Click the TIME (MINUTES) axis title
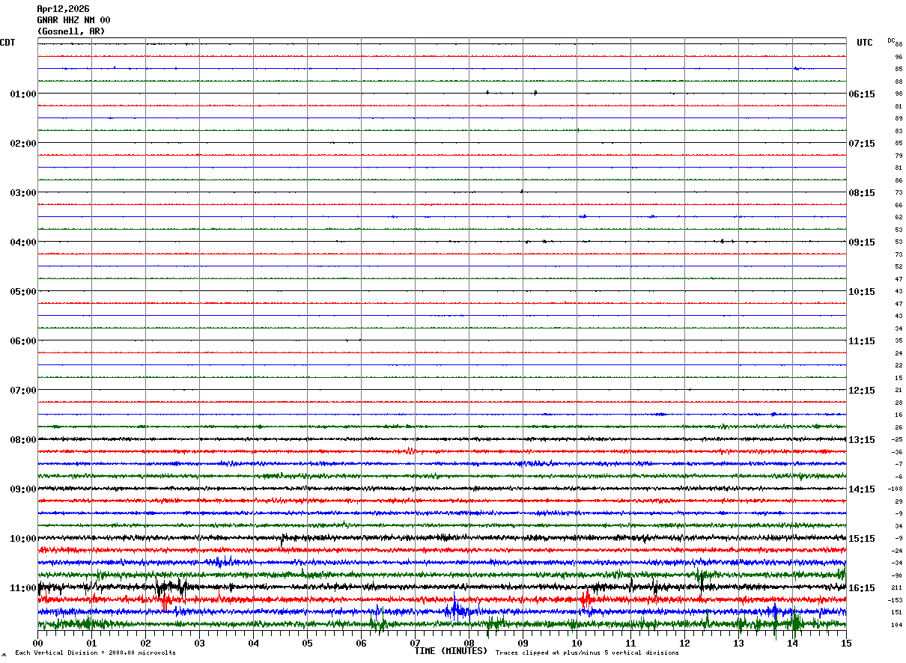Screen dimensions: 906x663 coord(451,651)
